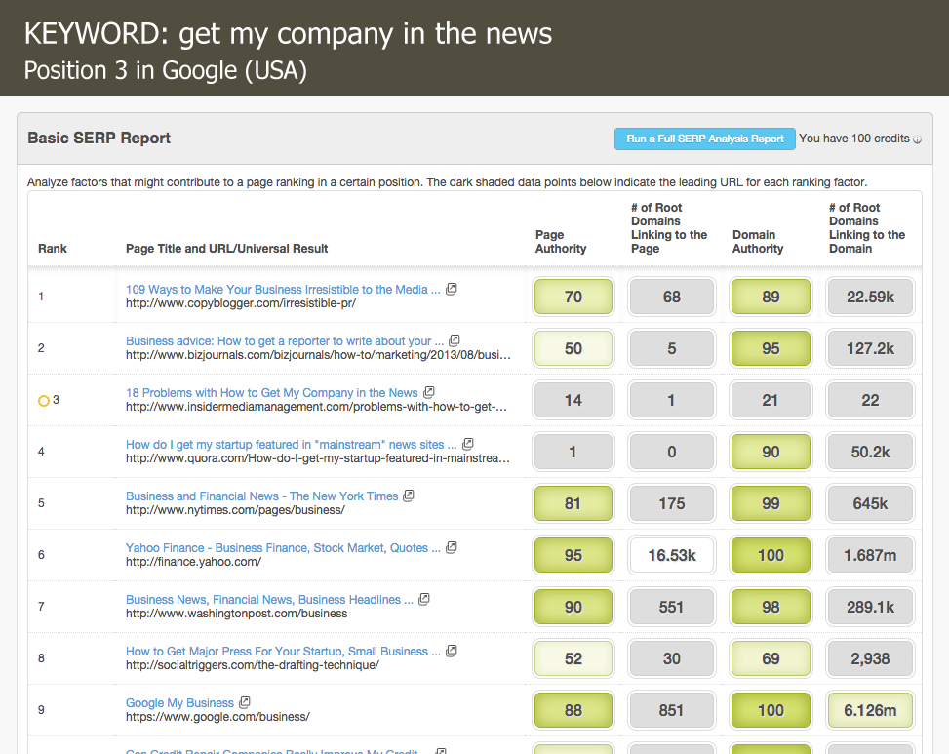Open 'Business News, Financial News, Business Headlines' link
Viewport: 949px width, 754px height.
pos(269,600)
